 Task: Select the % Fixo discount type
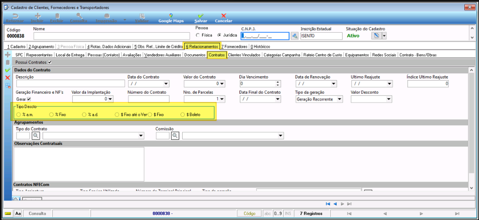pos(51,114)
